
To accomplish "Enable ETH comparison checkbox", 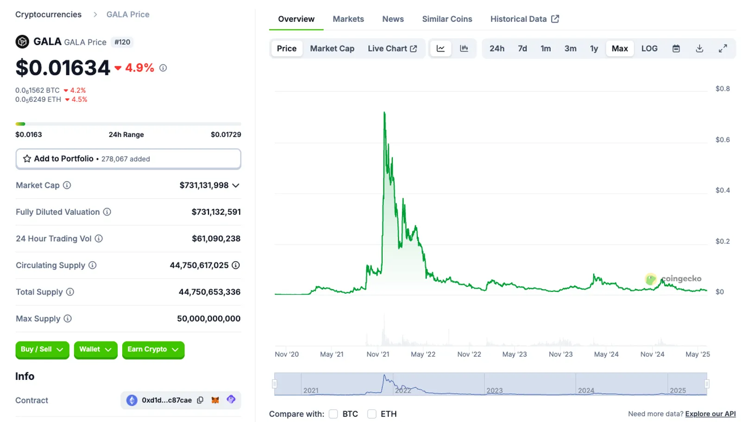I will point(371,414).
